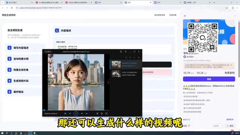
Task: Open the screenshot tool icon in player controls
Action: pos(97,114)
